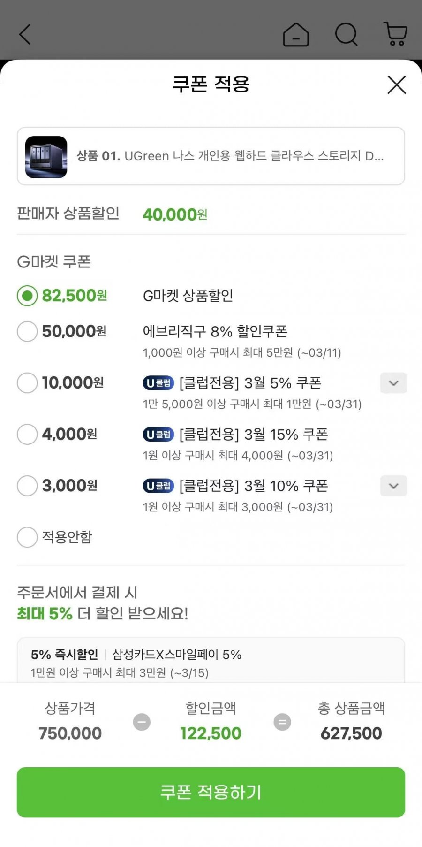
Task: Select the 82,500원 G마켓 상품할인 radio
Action: point(27,296)
